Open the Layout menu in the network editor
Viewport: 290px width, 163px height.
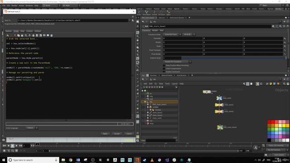coord(174,84)
